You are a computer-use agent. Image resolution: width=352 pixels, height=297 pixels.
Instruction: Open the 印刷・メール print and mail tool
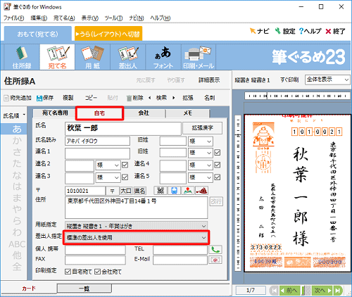199,57
